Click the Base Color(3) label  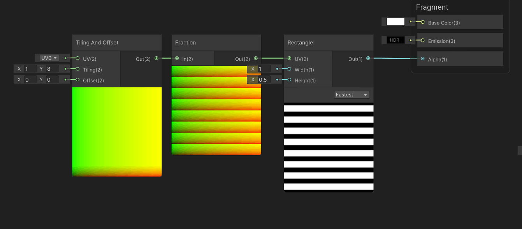444,23
